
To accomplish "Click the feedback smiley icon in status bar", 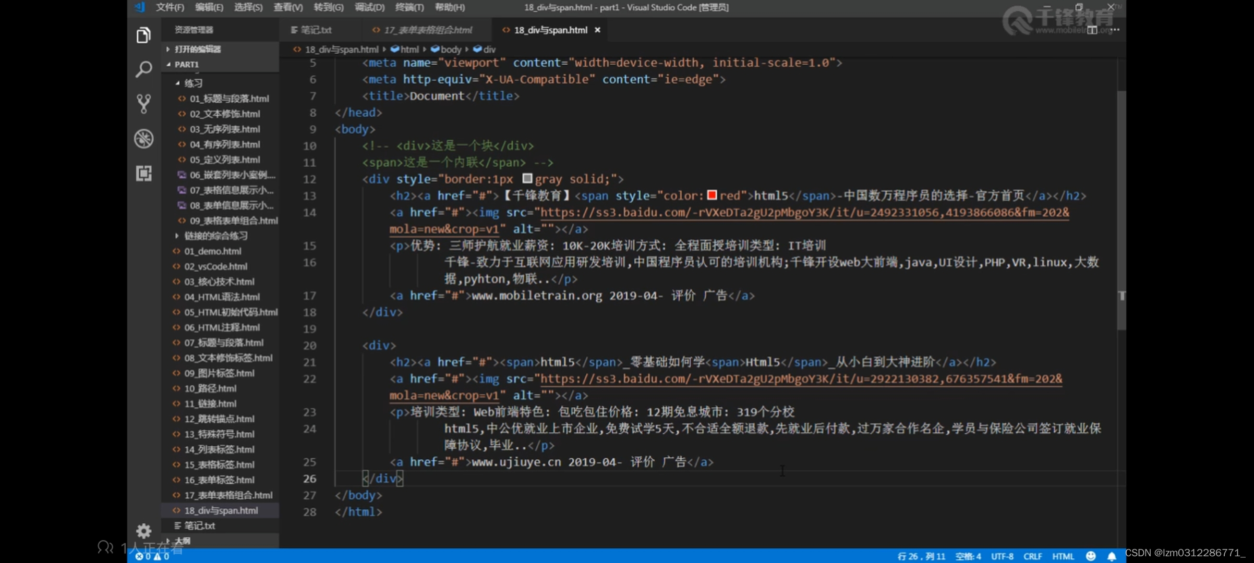I will [1090, 556].
